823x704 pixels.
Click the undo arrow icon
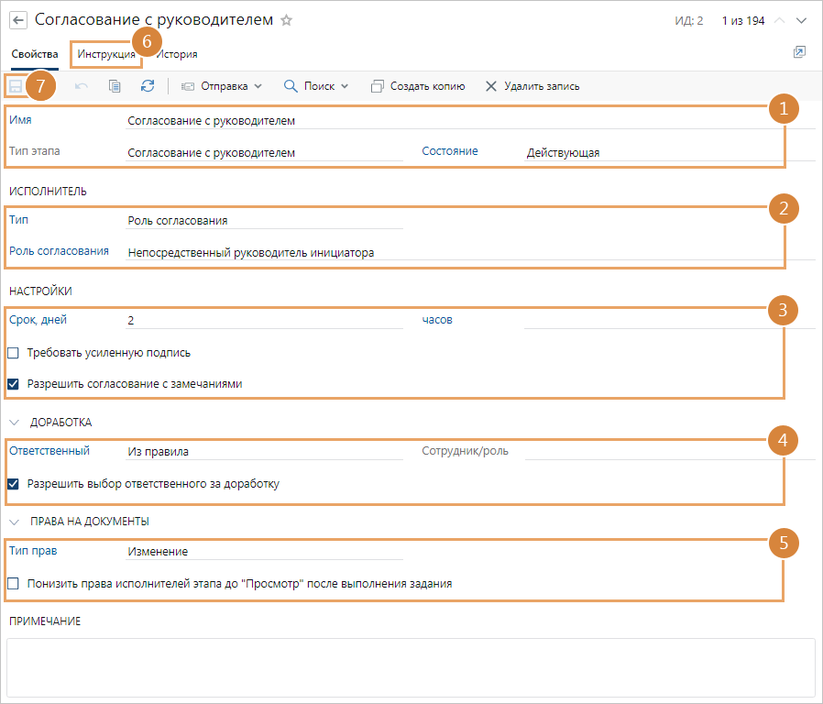tap(82, 86)
